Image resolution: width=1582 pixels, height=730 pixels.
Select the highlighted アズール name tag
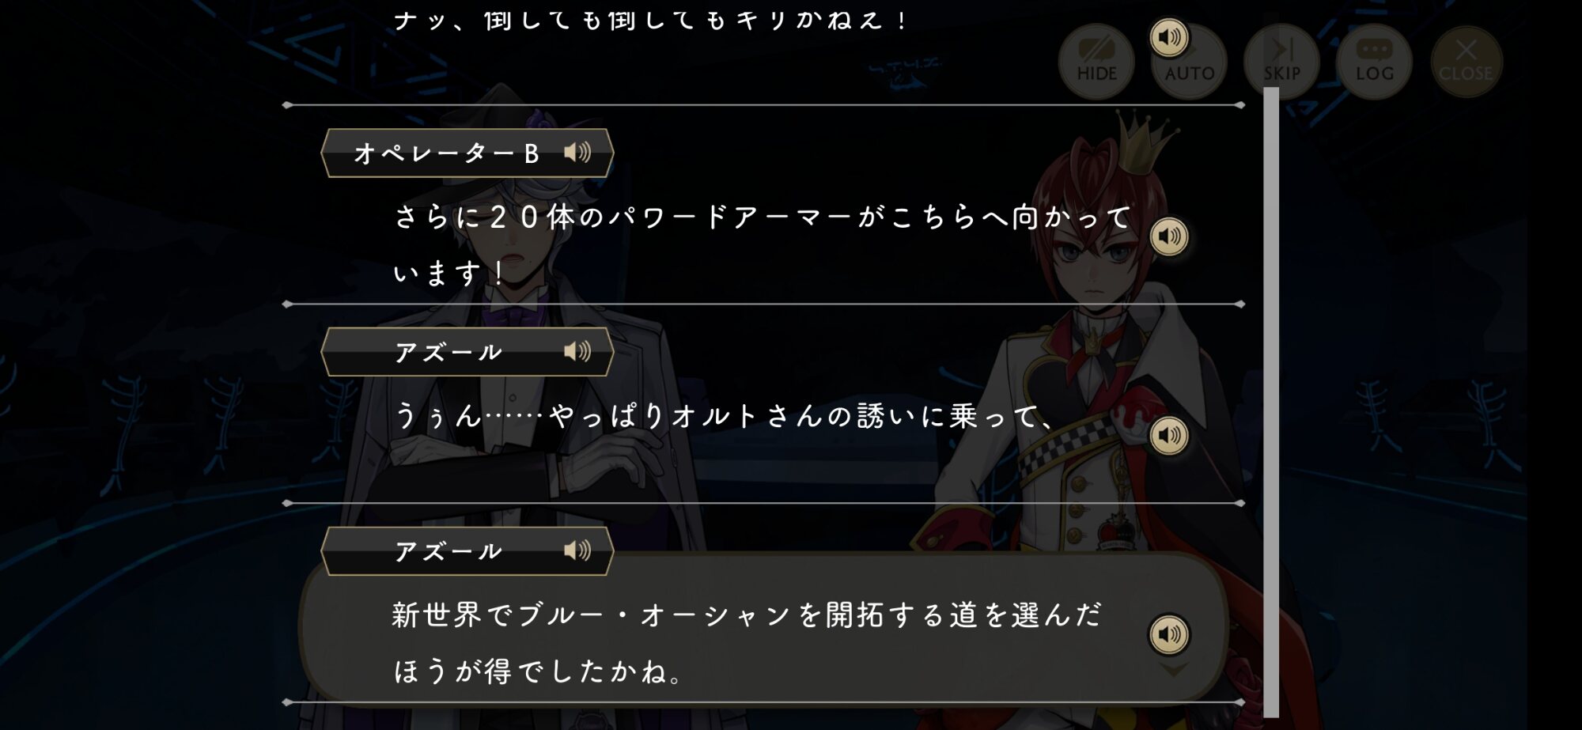point(467,551)
